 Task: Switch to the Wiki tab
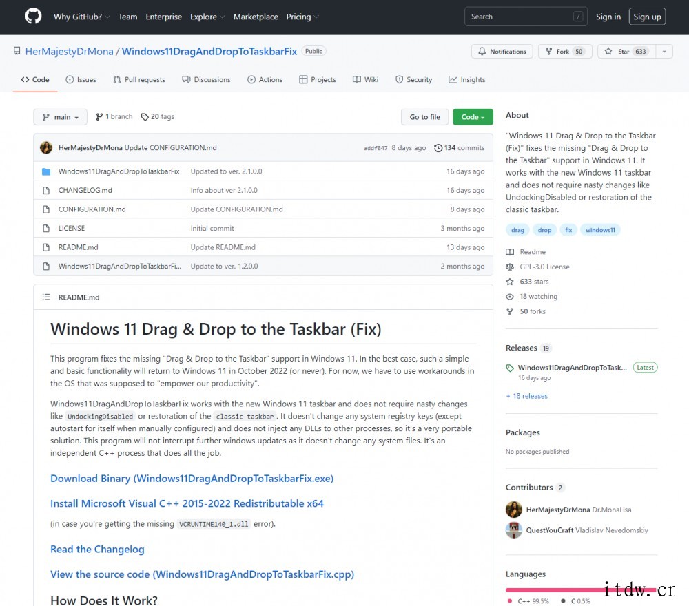pos(365,79)
